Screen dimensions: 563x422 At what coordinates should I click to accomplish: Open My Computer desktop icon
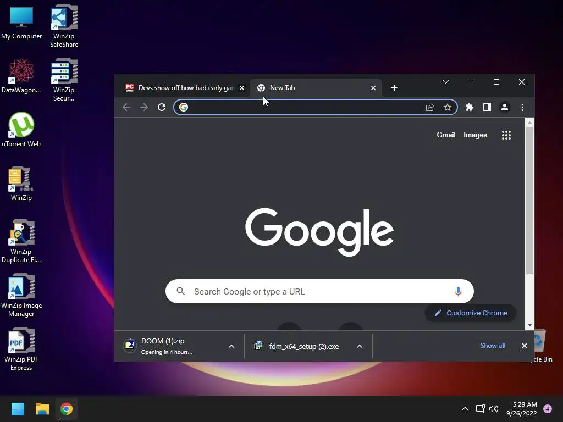21,22
